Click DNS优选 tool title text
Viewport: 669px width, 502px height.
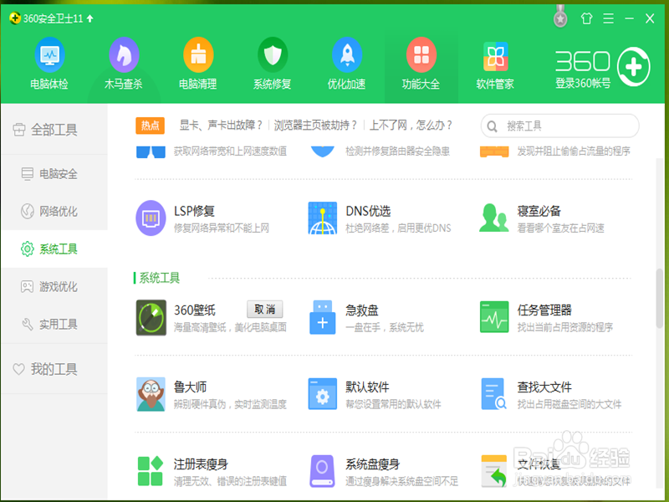tap(368, 211)
